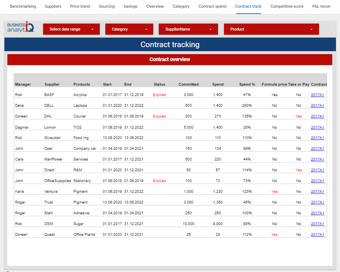Click the Spend % column header
Screen dimensions: 340x272
(247, 84)
